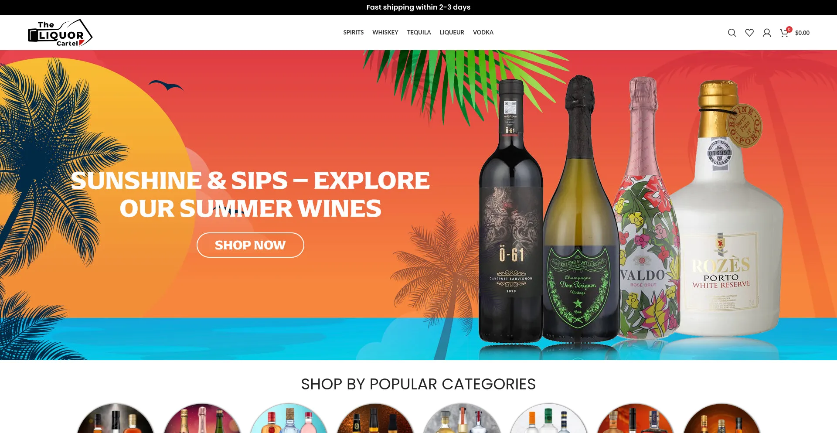This screenshot has height=433, width=837.
Task: Click the Fast shipping announcement bar
Action: 418,7
